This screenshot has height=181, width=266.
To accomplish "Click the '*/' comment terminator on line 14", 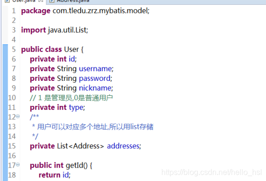I will 35,136.
